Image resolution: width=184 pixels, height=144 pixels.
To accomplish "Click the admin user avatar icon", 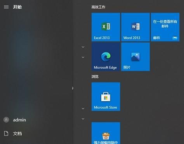I will click(6, 120).
